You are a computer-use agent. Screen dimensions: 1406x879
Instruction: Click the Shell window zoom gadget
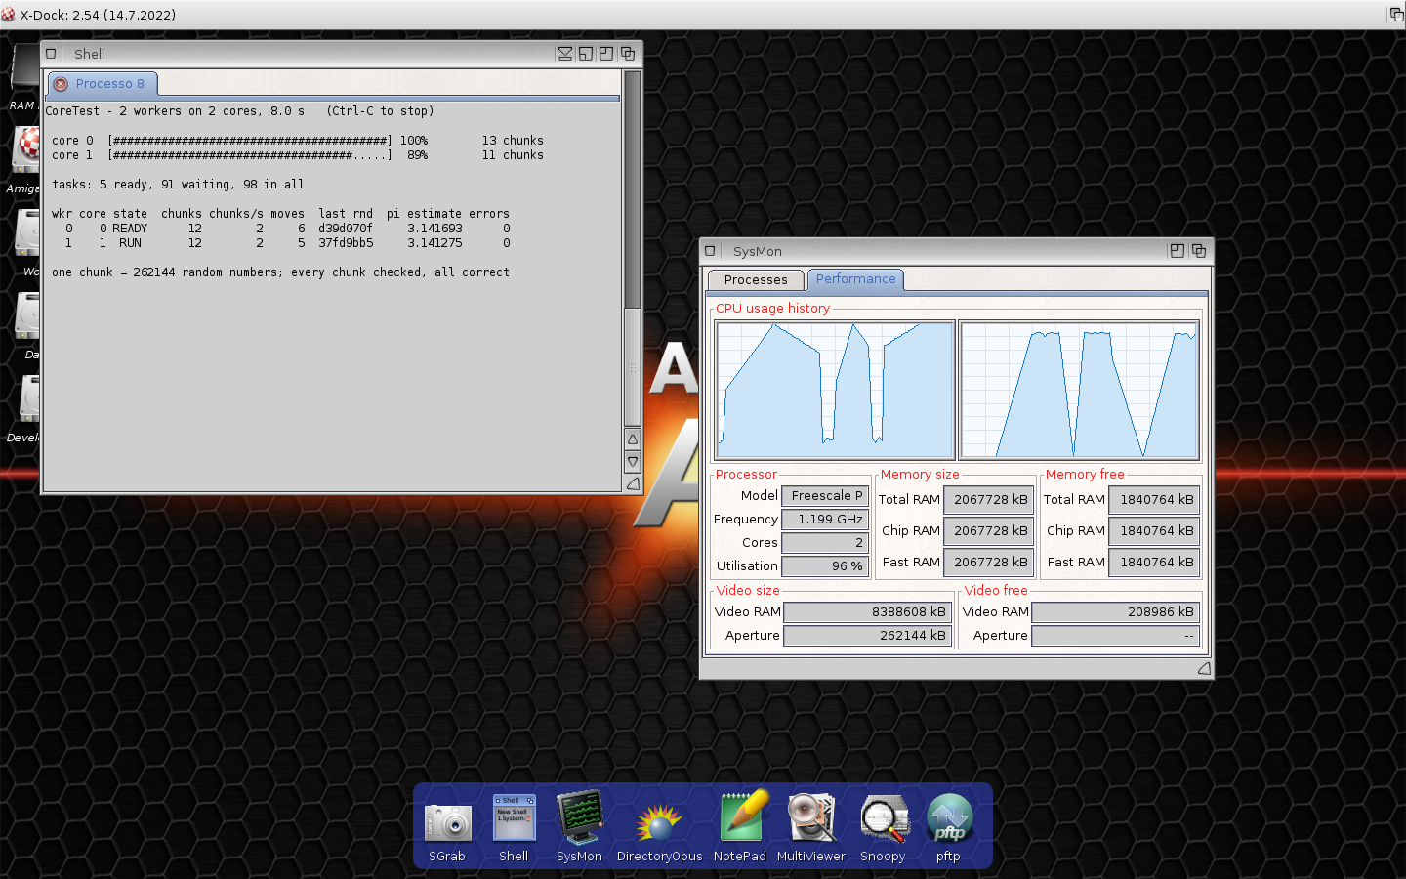tap(606, 54)
